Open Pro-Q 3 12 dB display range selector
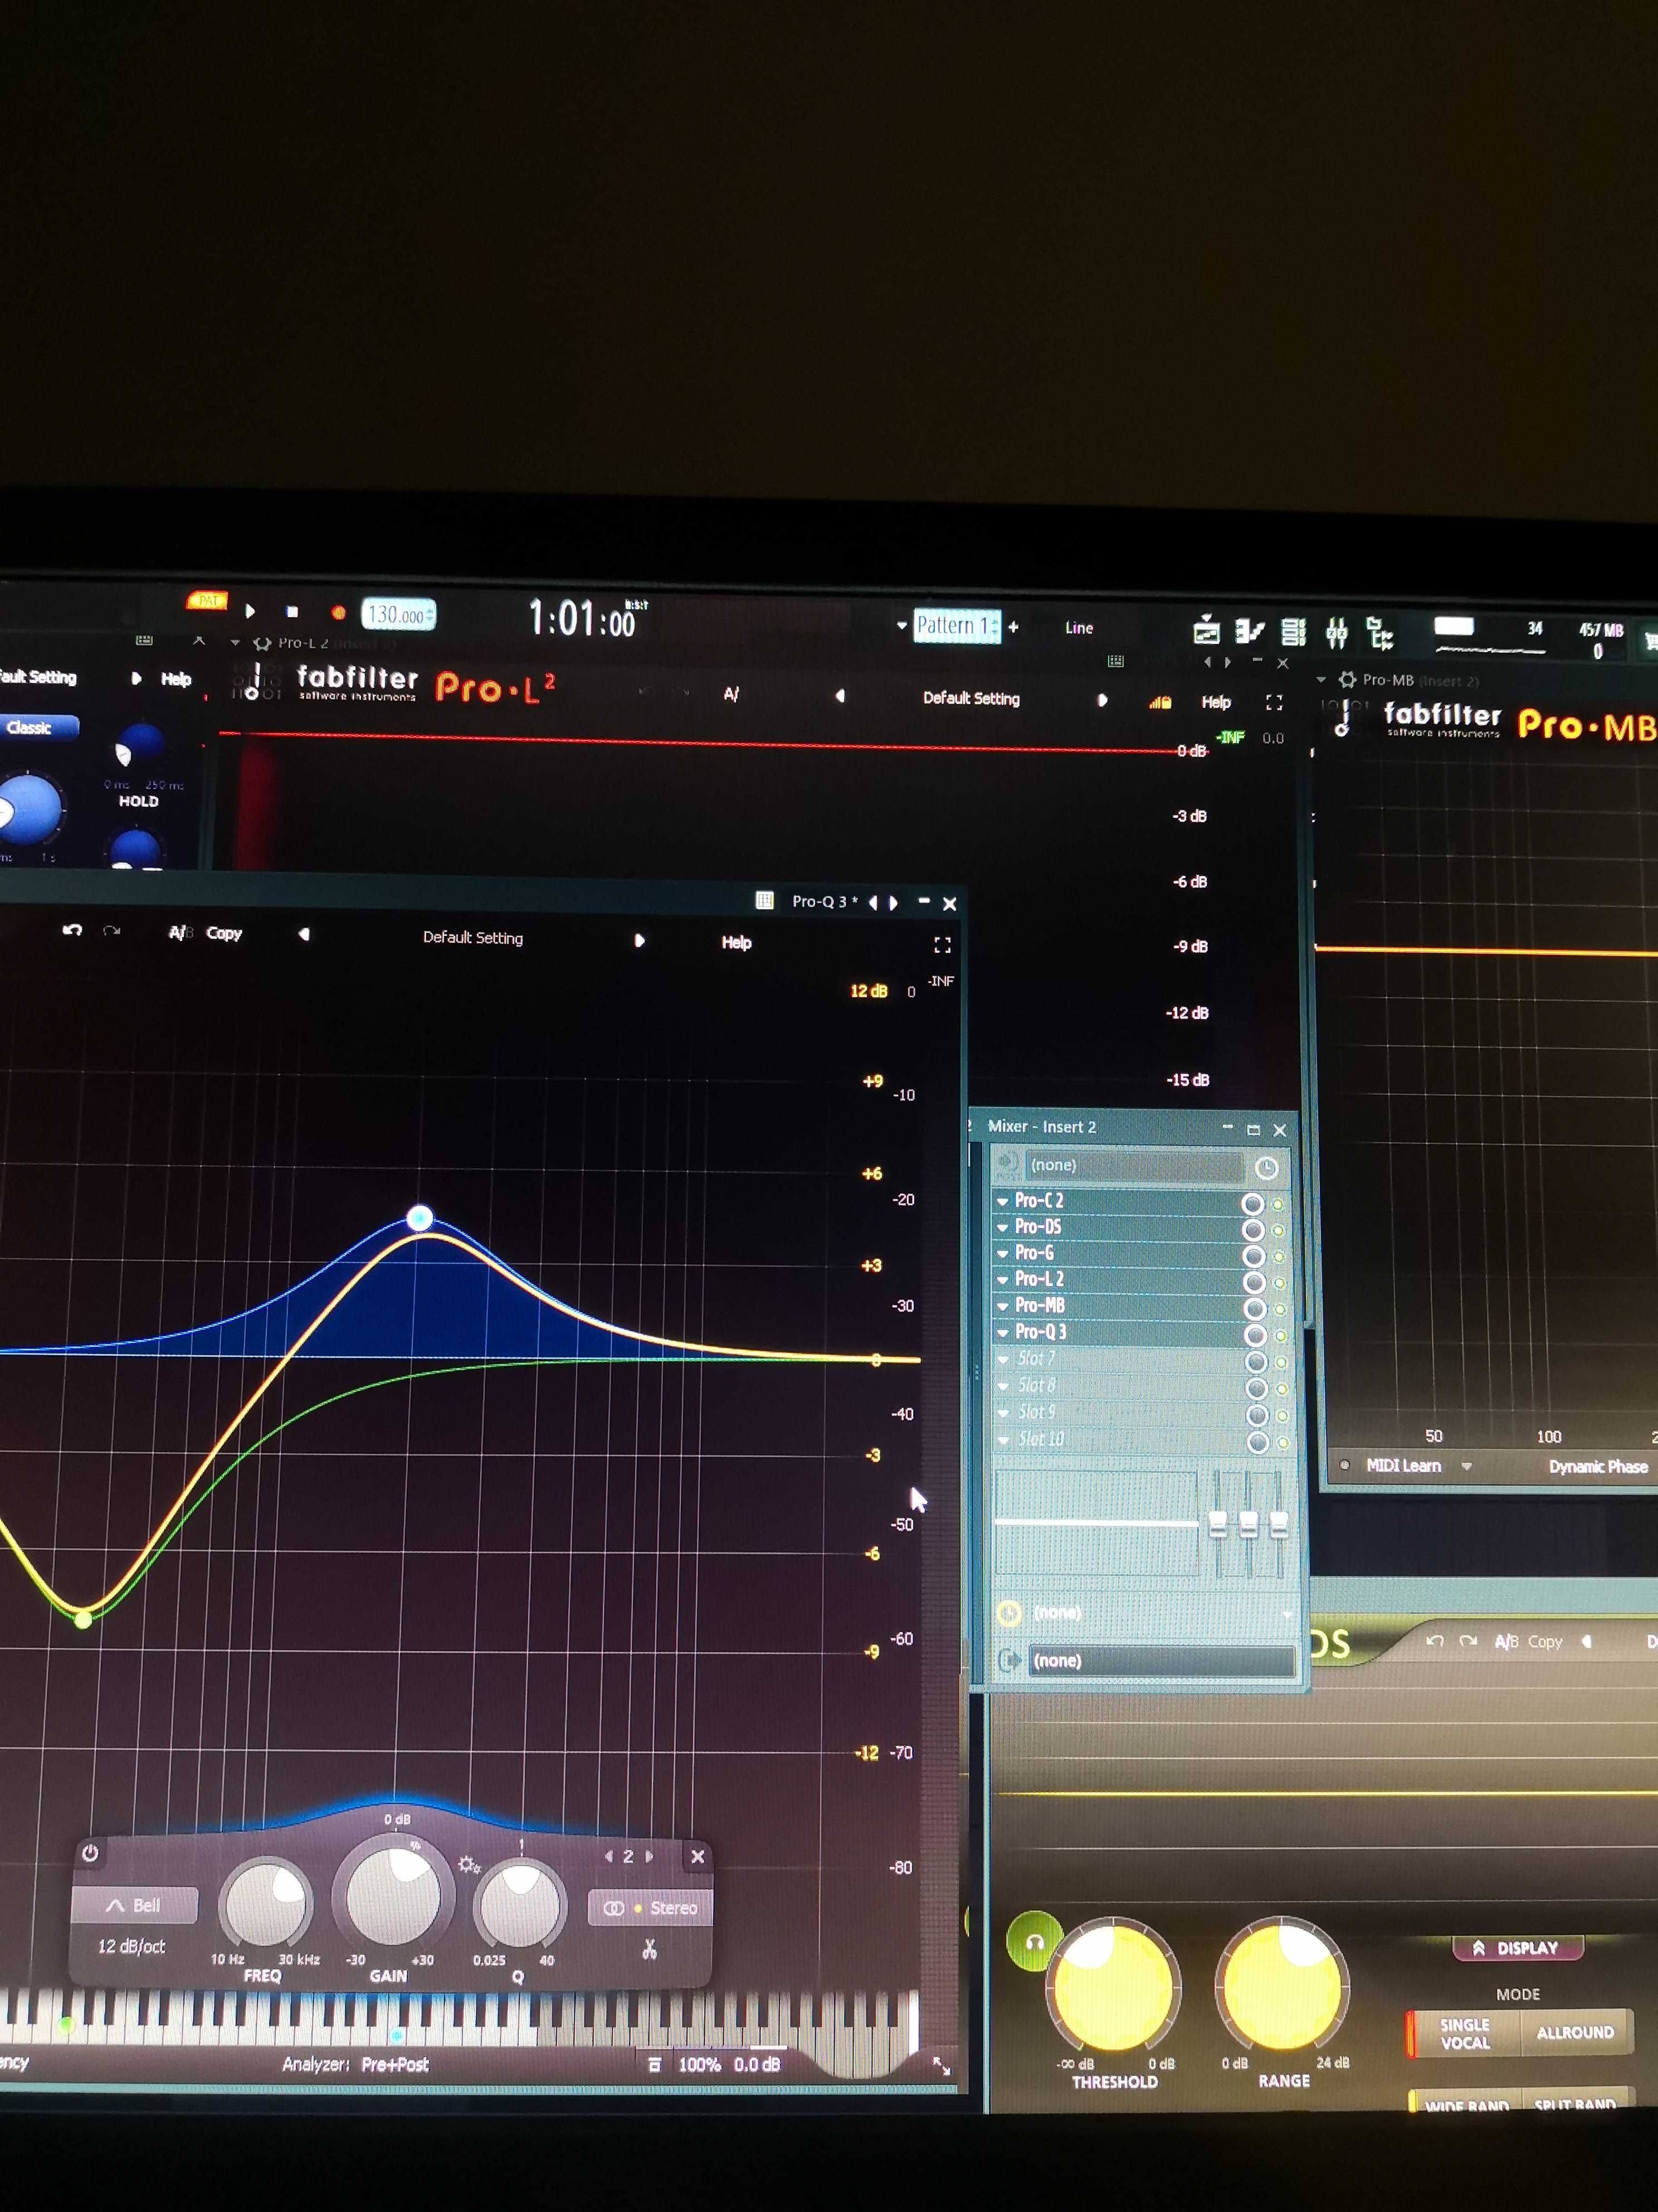This screenshot has width=1658, height=2212. [x=867, y=991]
